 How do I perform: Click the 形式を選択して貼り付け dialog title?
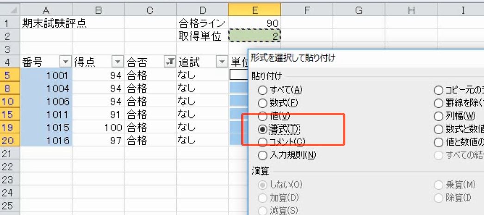coord(293,57)
